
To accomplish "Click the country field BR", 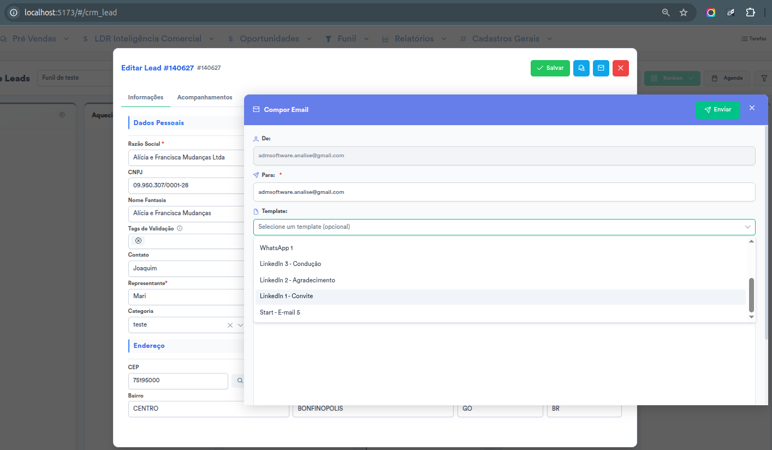I will pyautogui.click(x=584, y=409).
